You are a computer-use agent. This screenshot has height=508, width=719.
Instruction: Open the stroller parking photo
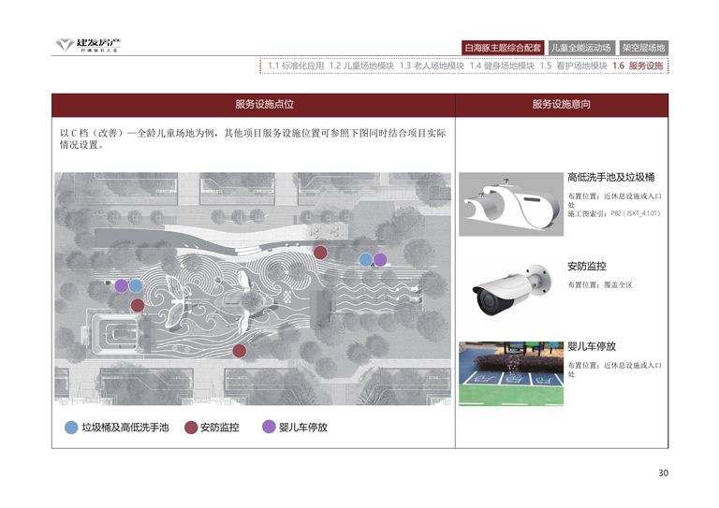[x=511, y=374]
